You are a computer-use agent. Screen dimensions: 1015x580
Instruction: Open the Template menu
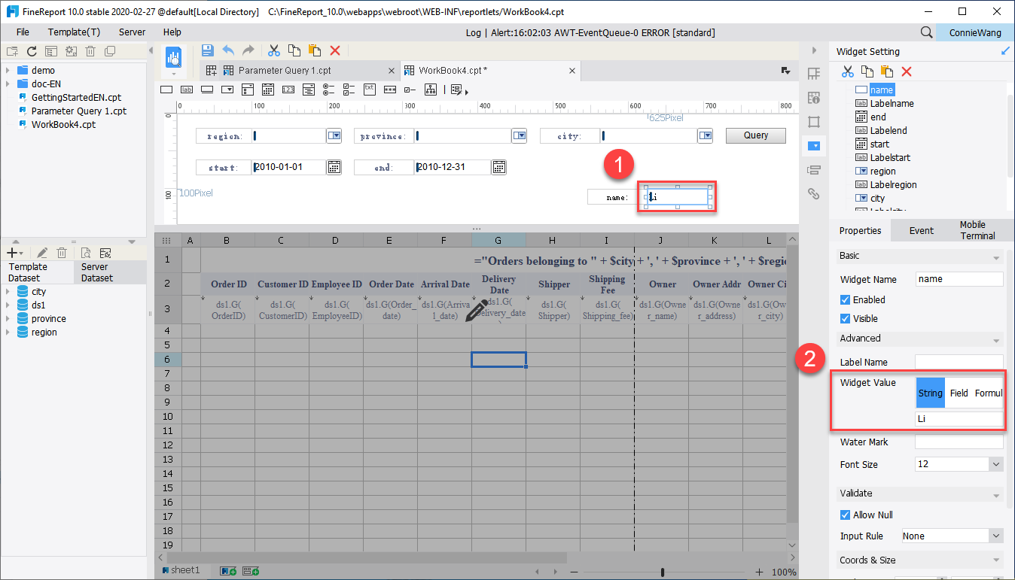coord(74,32)
